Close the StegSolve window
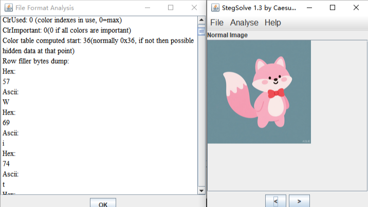 tap(356, 8)
